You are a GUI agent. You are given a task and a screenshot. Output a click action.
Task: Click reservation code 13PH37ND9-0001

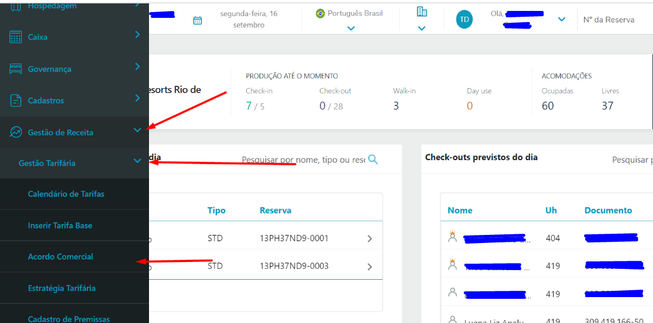coord(294,238)
